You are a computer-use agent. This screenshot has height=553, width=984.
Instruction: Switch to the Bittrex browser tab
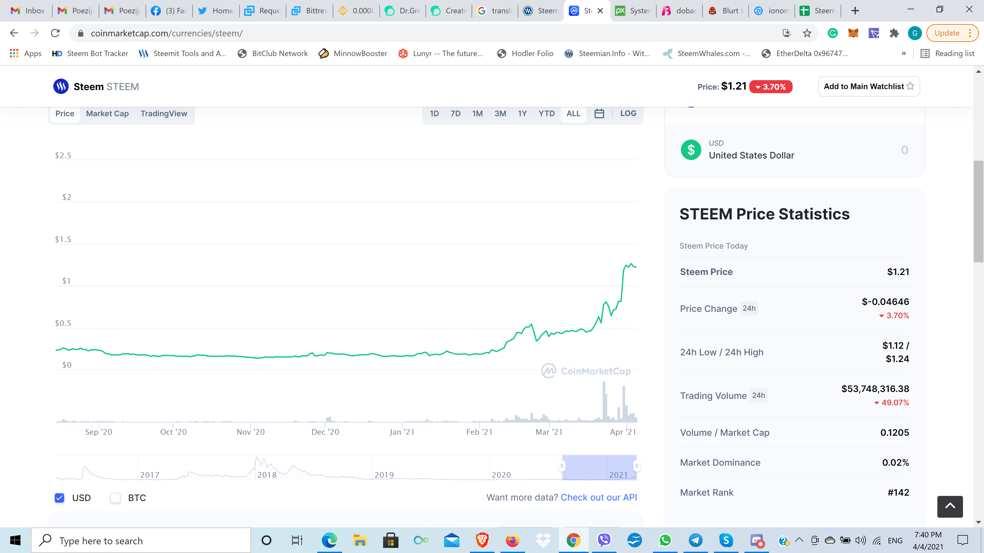(x=309, y=11)
